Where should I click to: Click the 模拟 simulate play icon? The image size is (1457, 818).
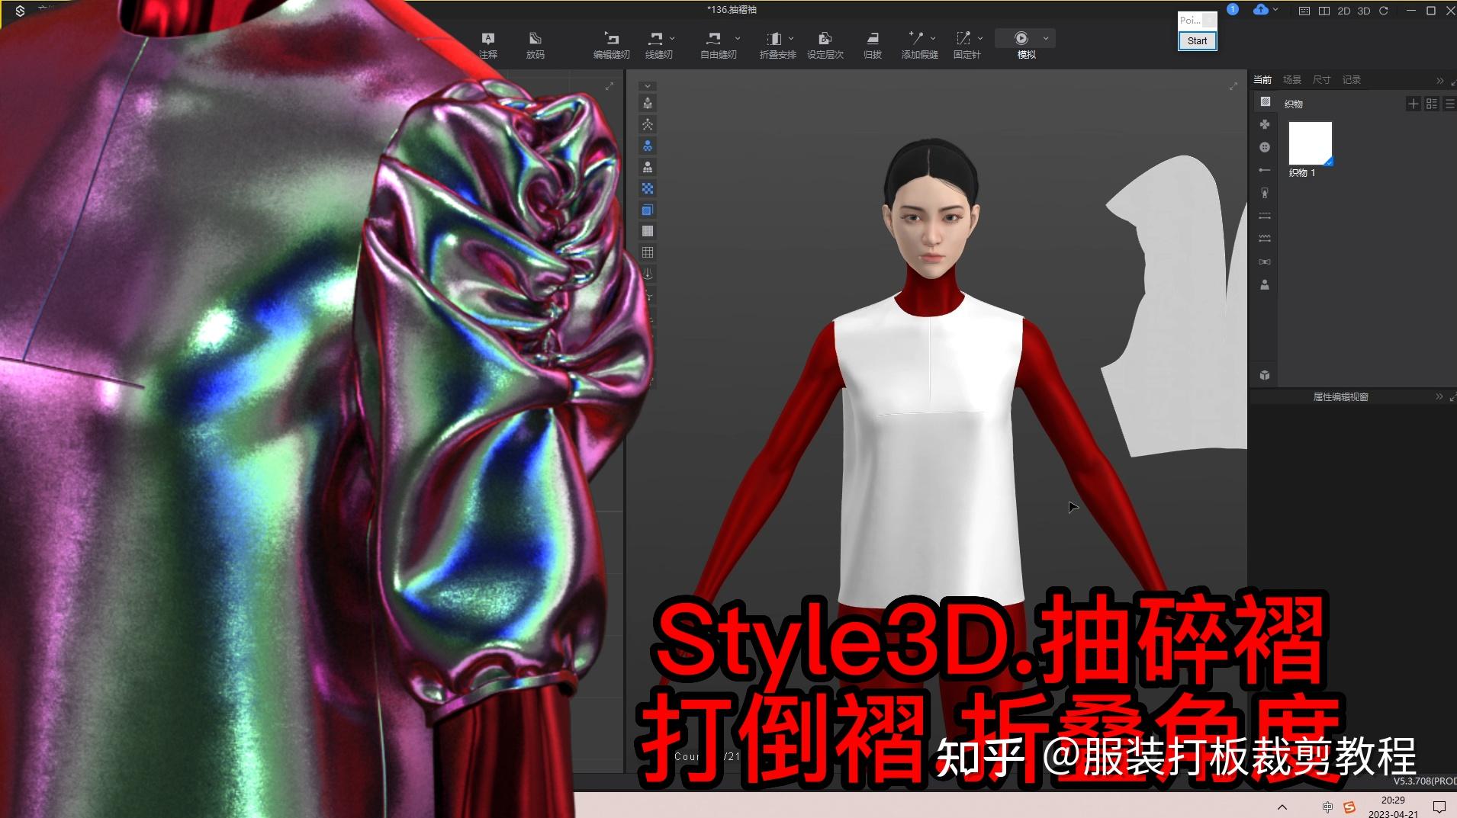pyautogui.click(x=1021, y=37)
